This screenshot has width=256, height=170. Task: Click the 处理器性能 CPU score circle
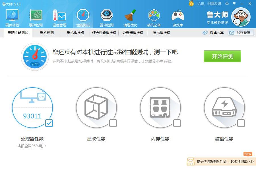pyautogui.click(x=32, y=108)
